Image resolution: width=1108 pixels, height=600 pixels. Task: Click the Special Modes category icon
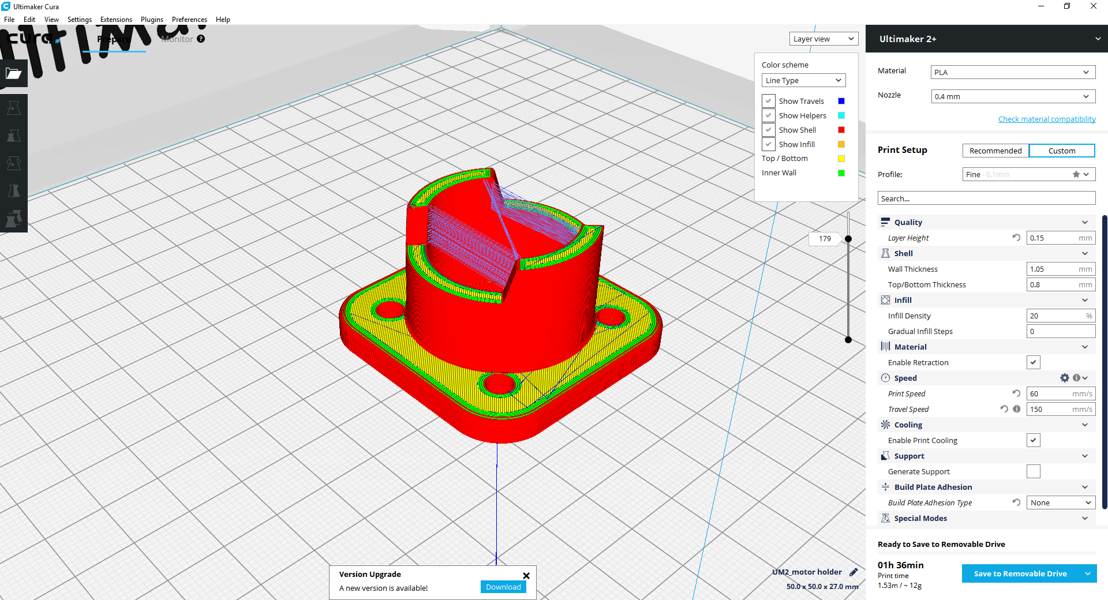click(x=885, y=518)
